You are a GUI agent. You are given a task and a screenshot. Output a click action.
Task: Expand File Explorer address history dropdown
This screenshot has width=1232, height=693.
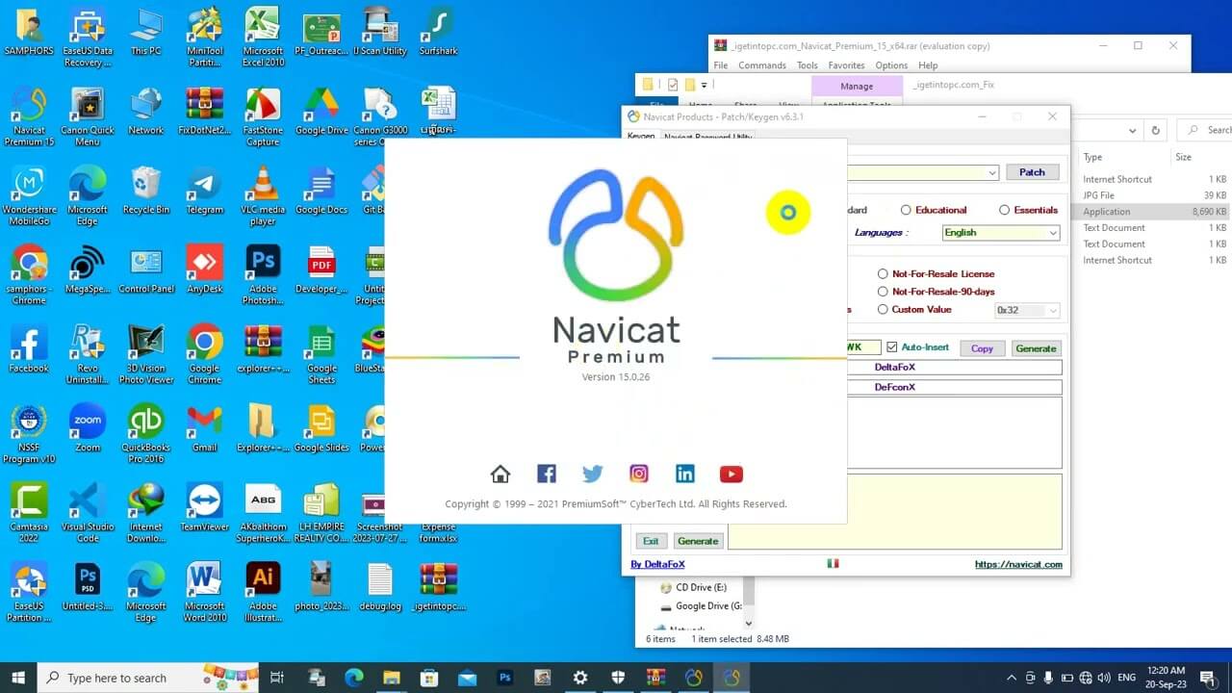pyautogui.click(x=1133, y=130)
